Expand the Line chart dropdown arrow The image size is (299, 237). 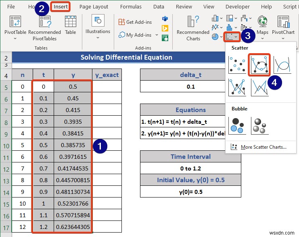coord(221,27)
